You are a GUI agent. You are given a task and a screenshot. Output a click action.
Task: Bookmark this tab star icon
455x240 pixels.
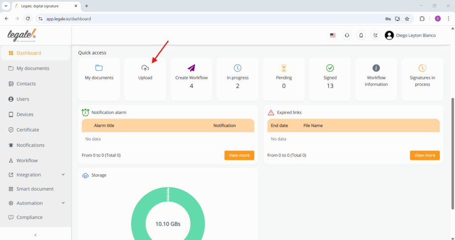click(x=407, y=19)
